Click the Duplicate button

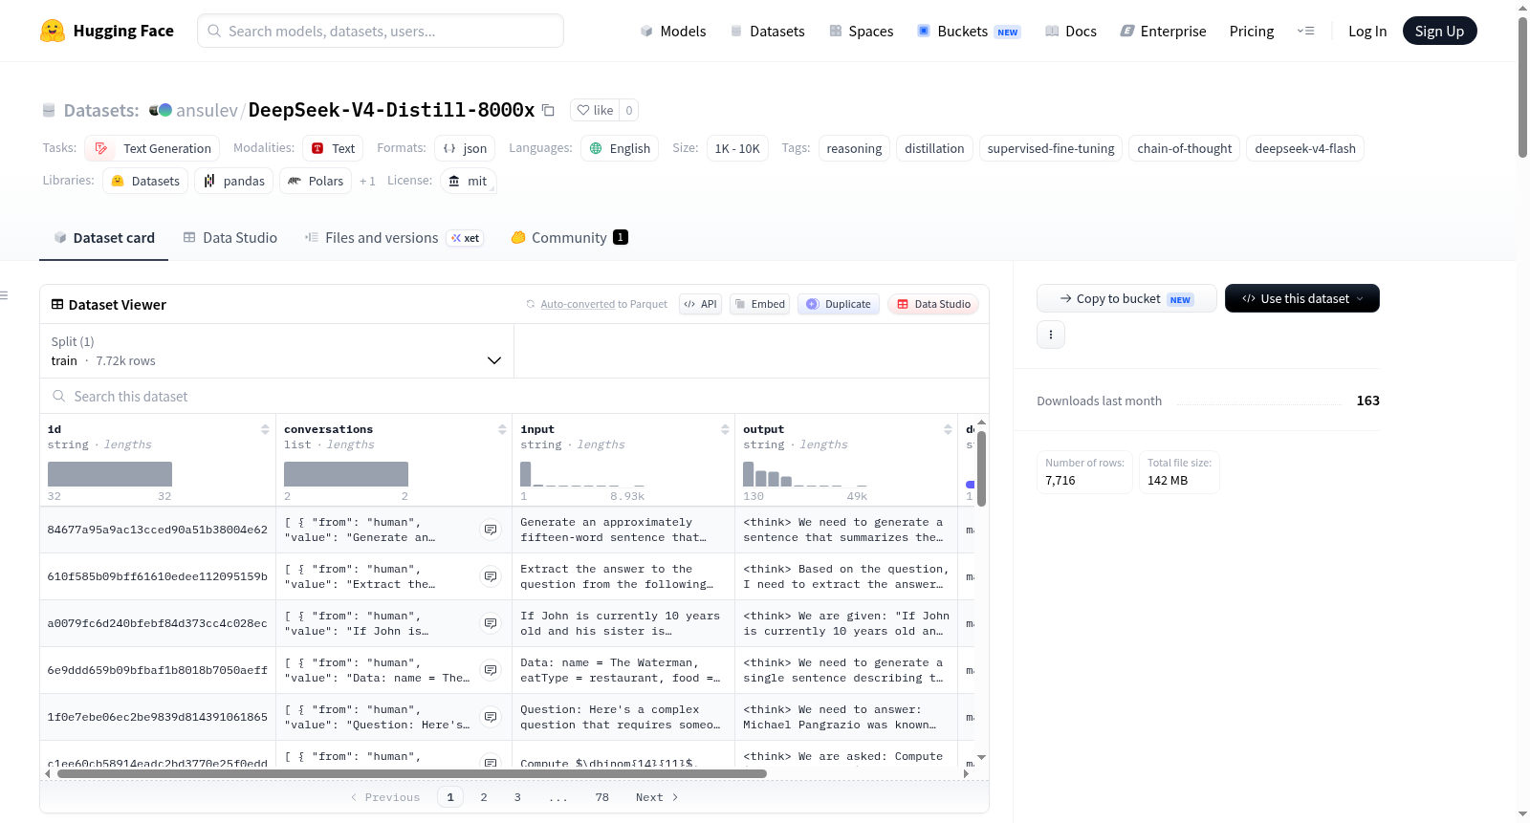tap(839, 304)
